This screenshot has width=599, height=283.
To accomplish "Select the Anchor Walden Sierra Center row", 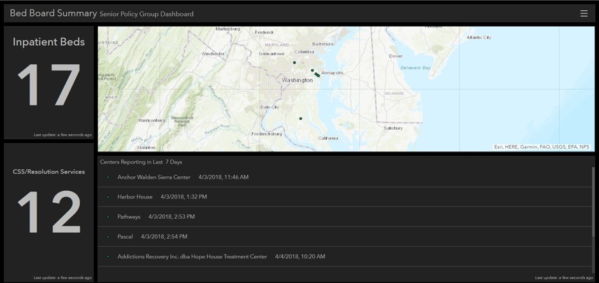I will click(345, 177).
